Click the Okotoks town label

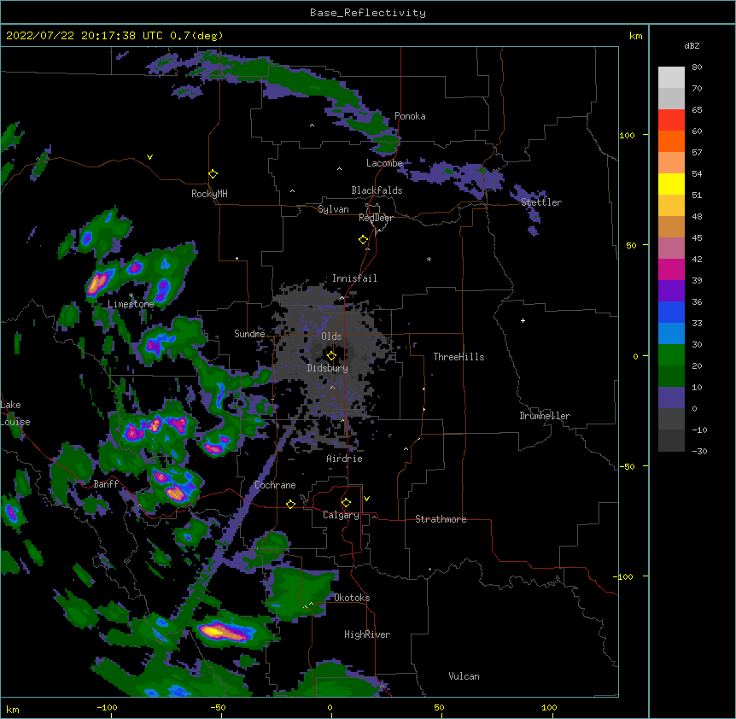352,598
